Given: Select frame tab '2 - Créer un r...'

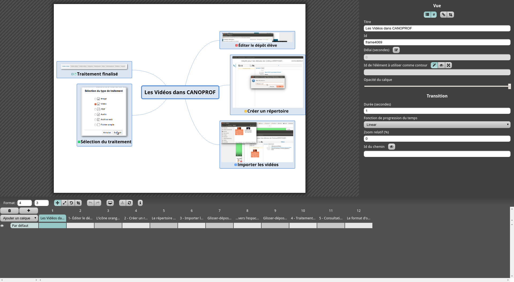Looking at the screenshot, I should click(x=136, y=218).
